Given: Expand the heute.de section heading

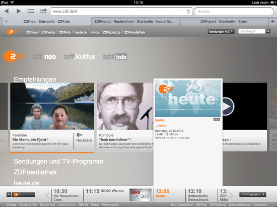Looking at the screenshot, I should 27,183.
